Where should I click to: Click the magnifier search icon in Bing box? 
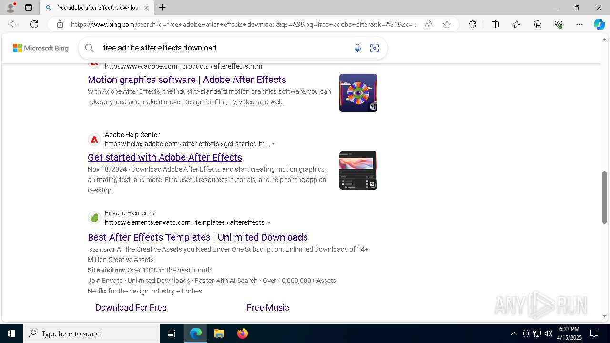click(89, 48)
